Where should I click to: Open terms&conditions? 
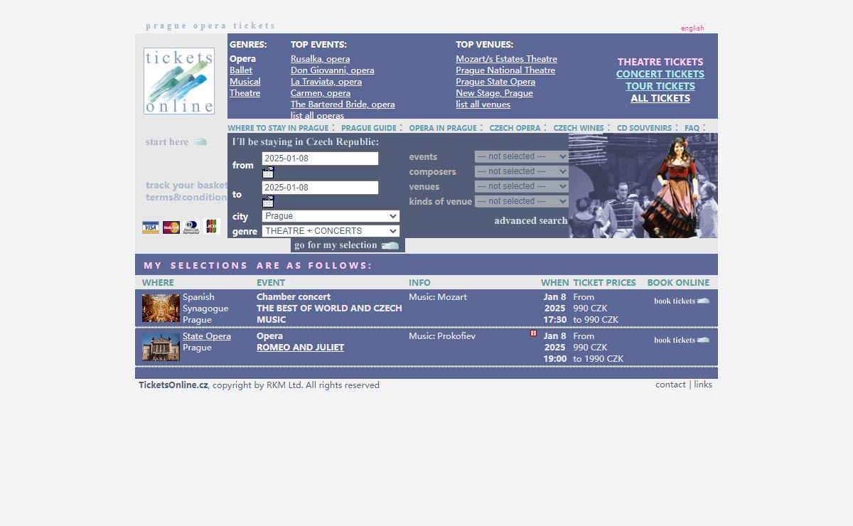tap(186, 198)
